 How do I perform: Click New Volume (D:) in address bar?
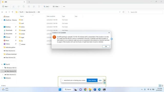click(30, 12)
